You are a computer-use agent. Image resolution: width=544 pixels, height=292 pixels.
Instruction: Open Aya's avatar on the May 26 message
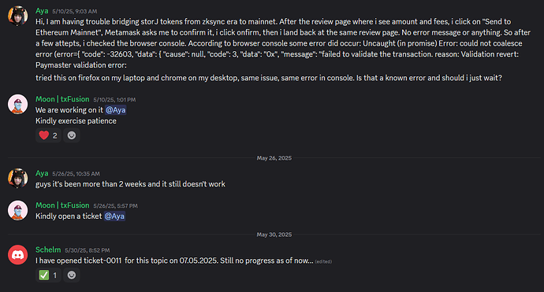17,179
